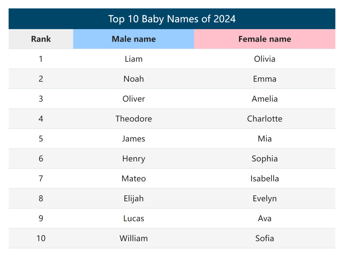
Task: Click the female name Mia
Action: tap(264, 139)
